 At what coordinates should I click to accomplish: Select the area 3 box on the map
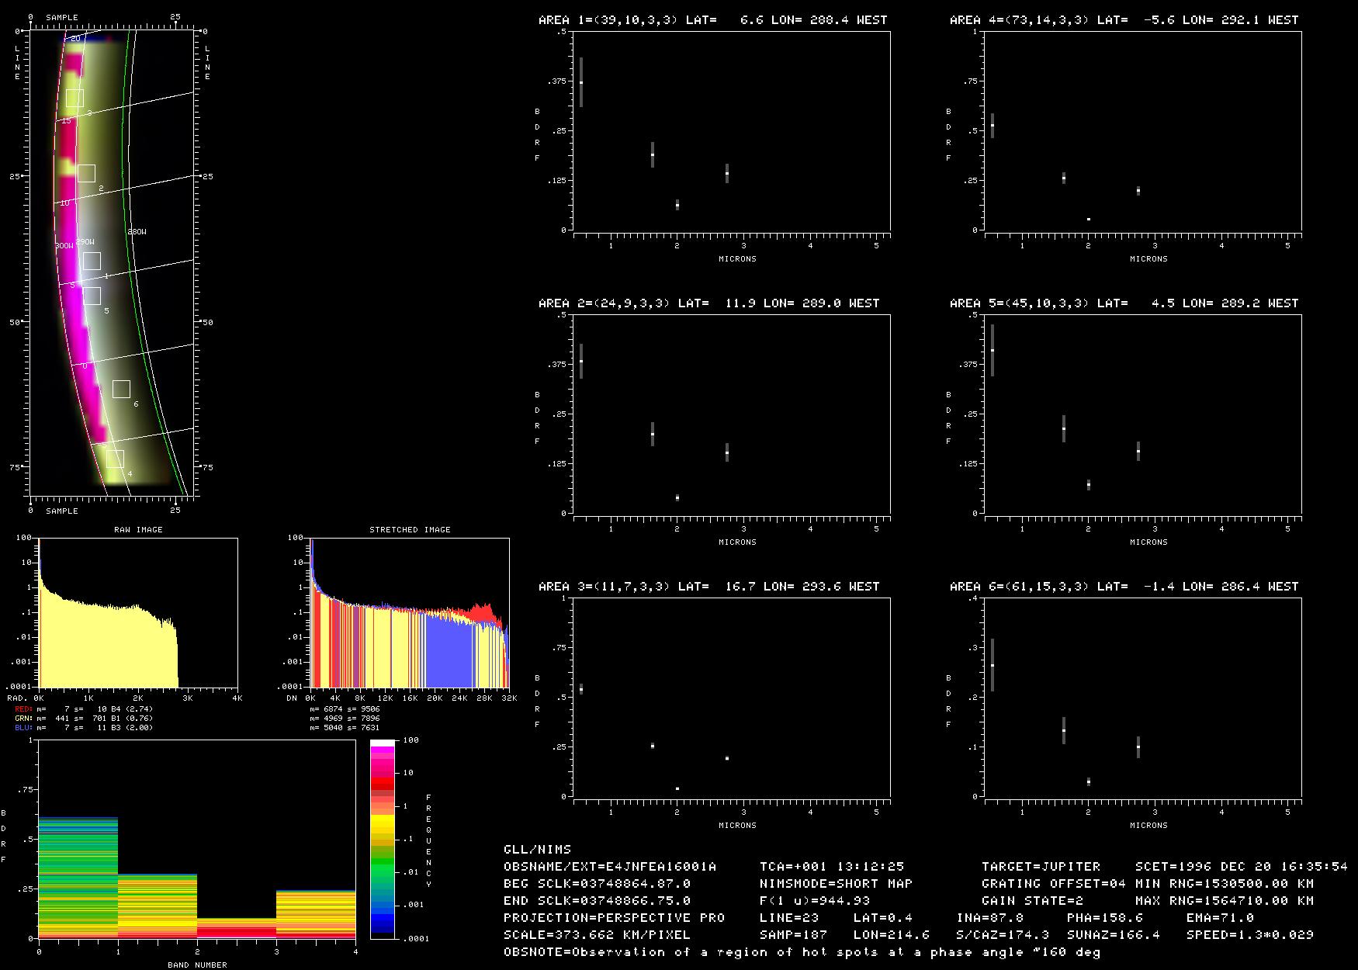pos(74,98)
